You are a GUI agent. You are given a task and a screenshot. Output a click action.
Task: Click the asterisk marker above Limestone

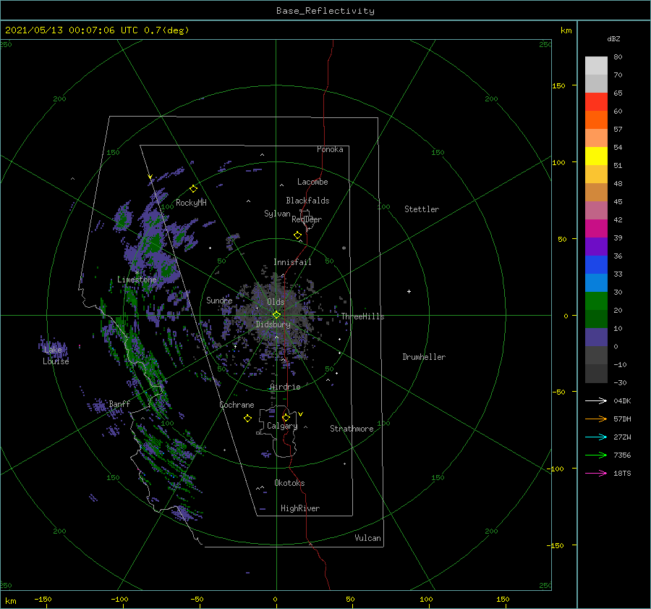(137, 273)
